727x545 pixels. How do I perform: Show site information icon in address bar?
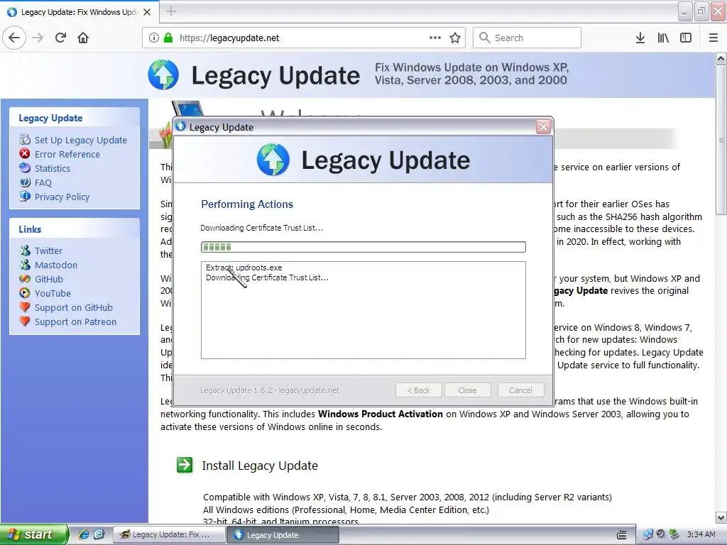(154, 38)
